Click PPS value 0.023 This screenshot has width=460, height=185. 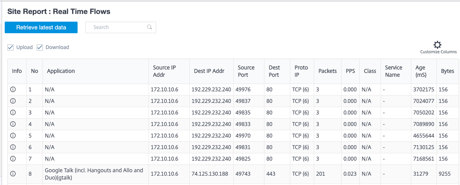pyautogui.click(x=350, y=174)
